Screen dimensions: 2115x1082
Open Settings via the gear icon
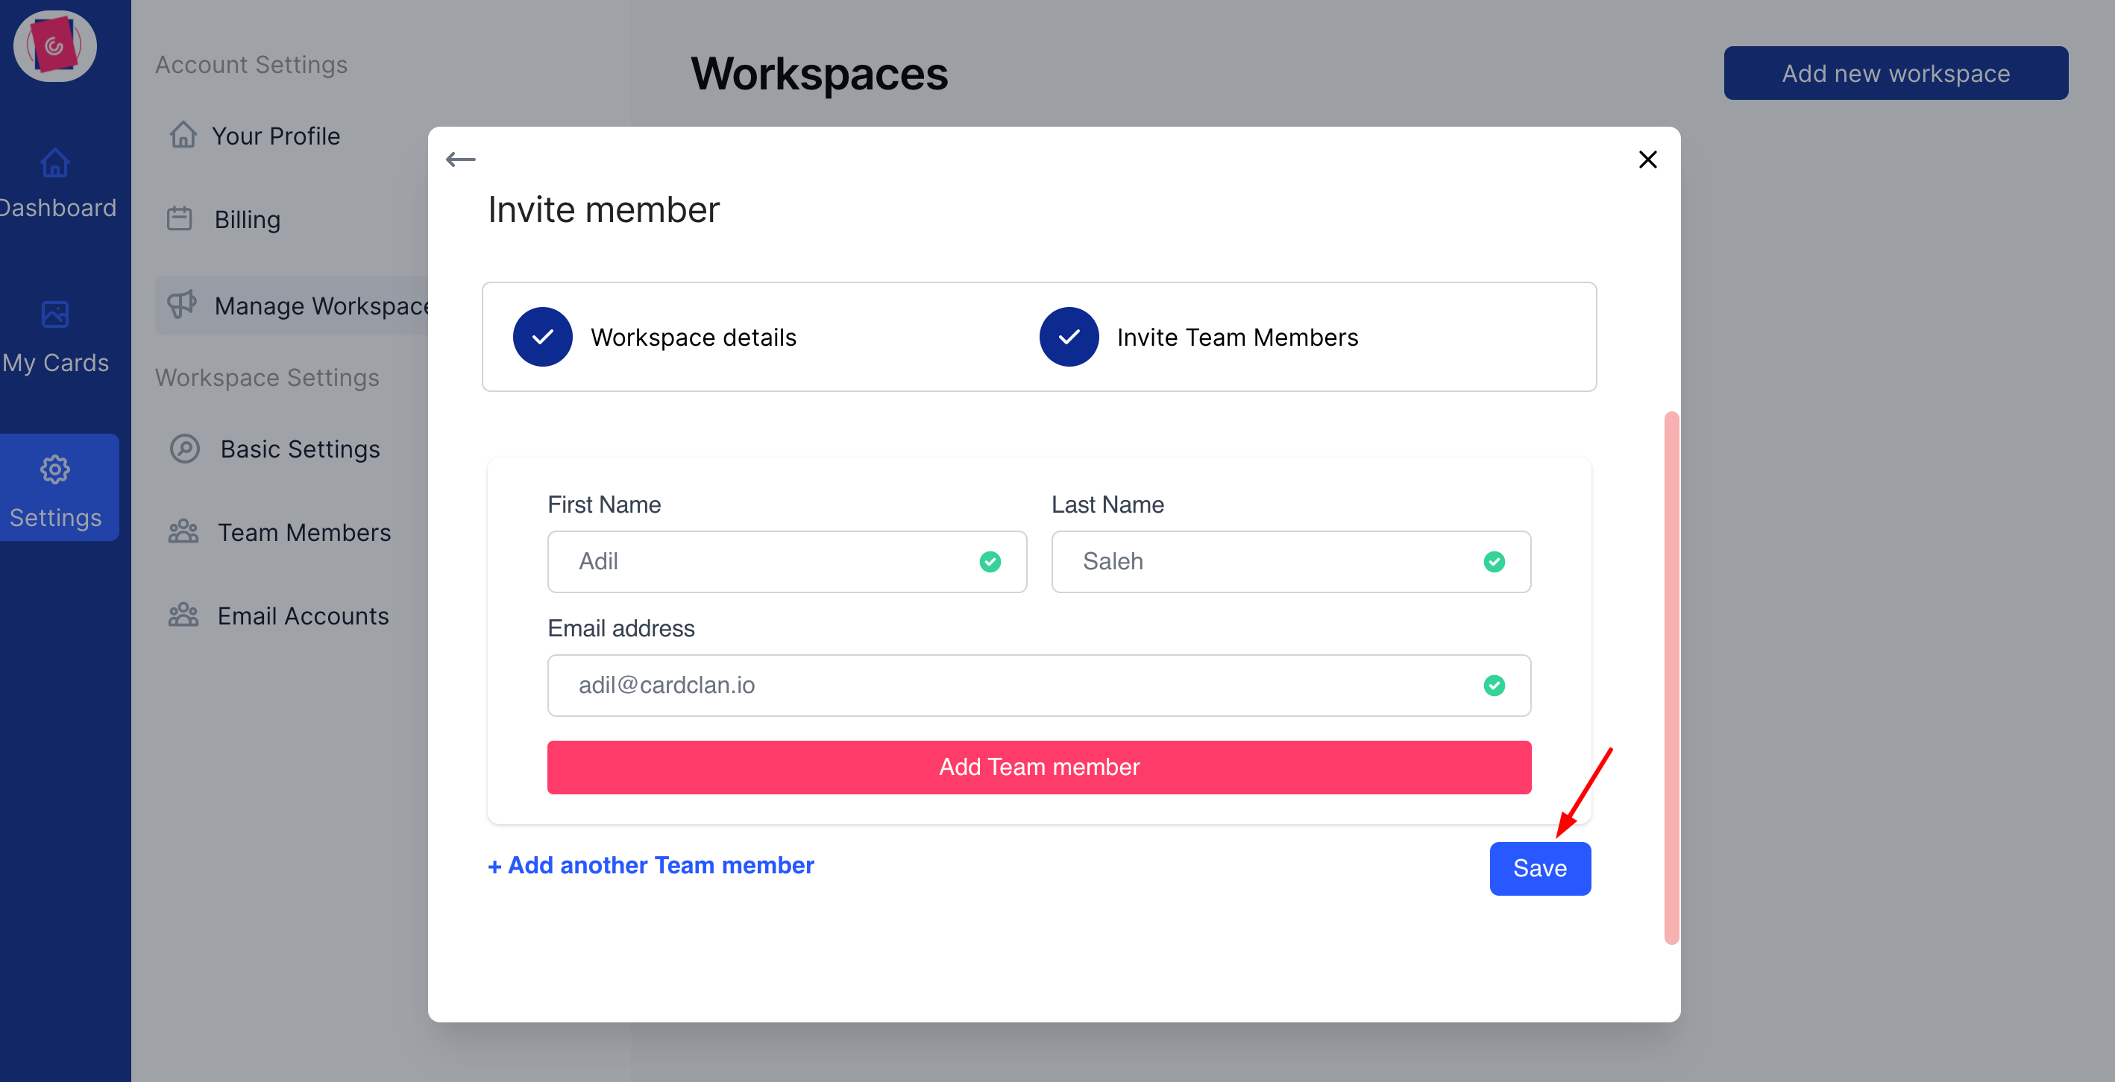(54, 469)
